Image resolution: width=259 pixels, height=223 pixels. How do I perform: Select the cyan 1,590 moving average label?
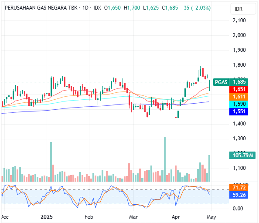coord(239,104)
